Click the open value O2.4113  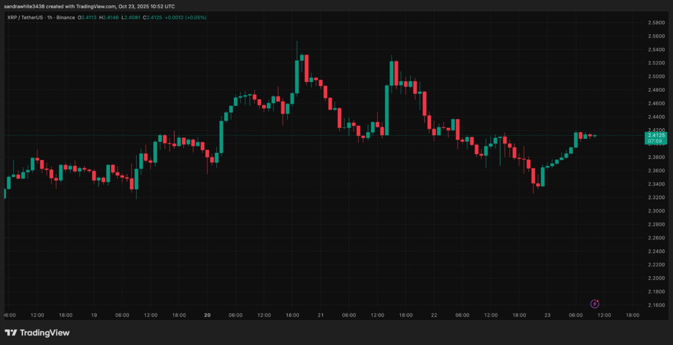(x=87, y=18)
